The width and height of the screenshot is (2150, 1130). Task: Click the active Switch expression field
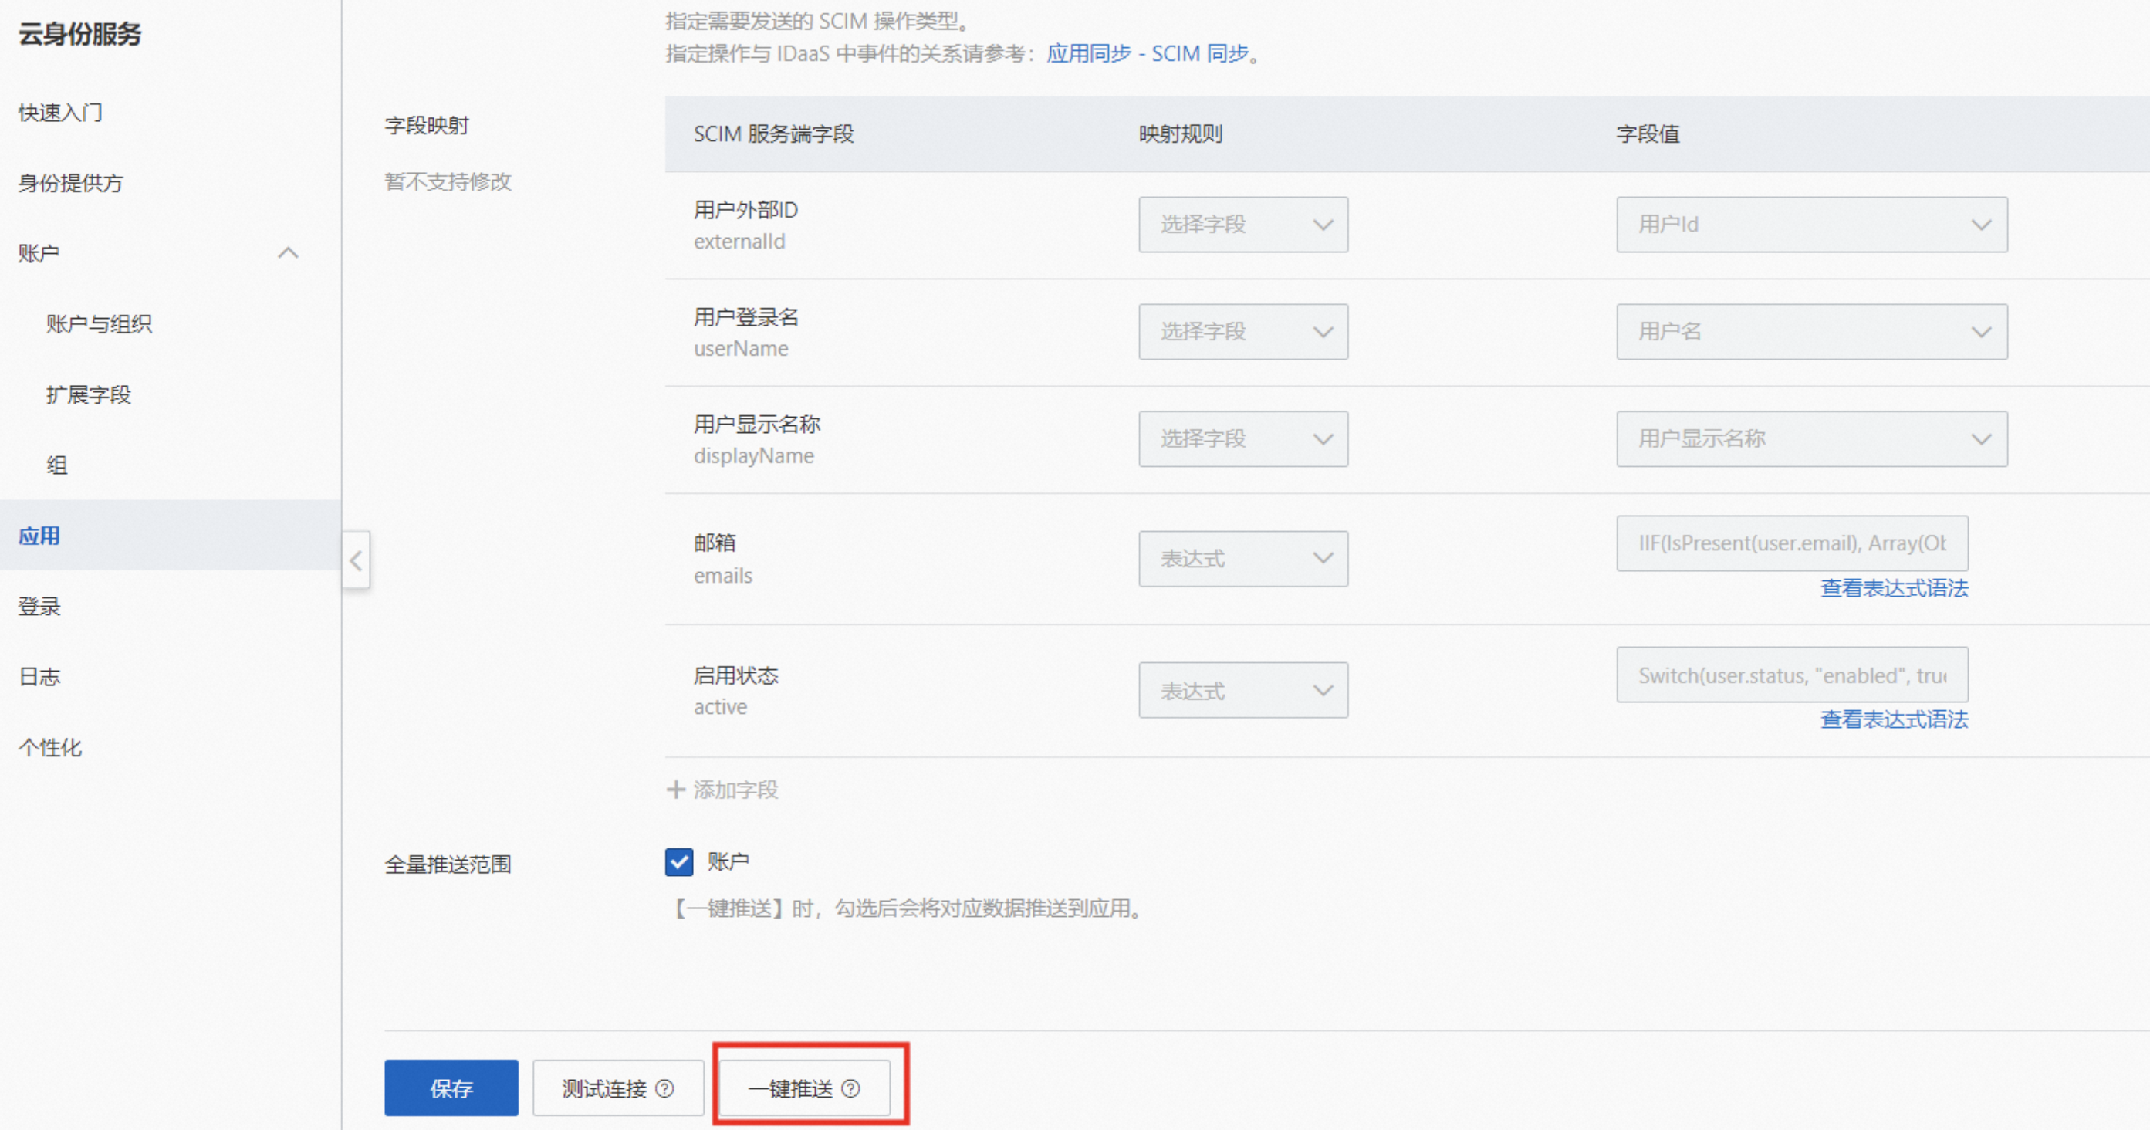click(1791, 675)
